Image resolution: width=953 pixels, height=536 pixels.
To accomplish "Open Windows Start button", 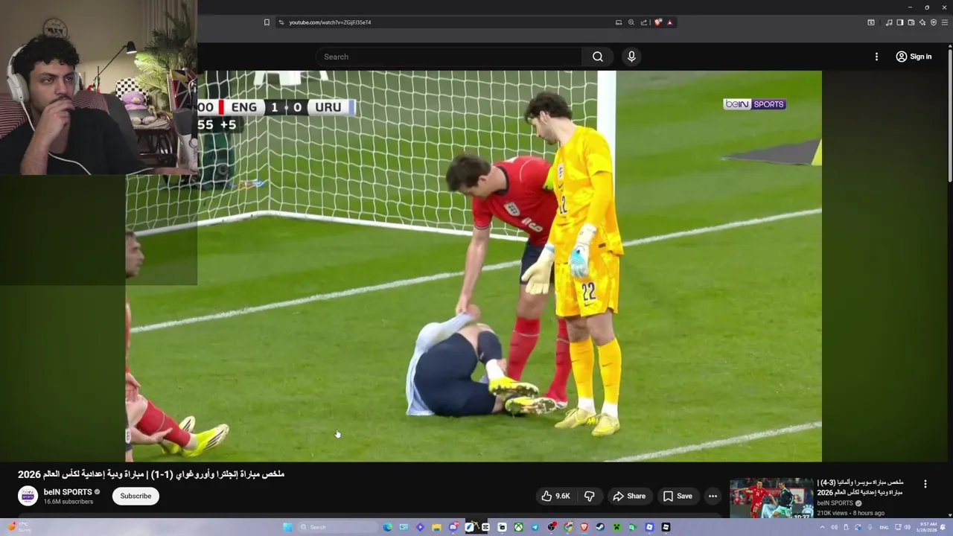I will tap(287, 527).
